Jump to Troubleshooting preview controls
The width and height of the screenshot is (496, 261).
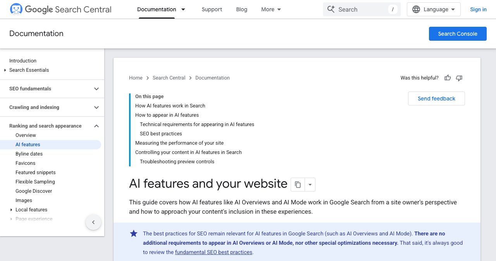pos(177,162)
